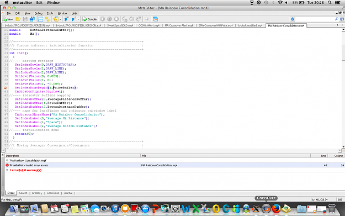Viewport: 345px width, 216px height.
Task: Click the blue function 'f' arrow icon
Action: coord(74,19)
